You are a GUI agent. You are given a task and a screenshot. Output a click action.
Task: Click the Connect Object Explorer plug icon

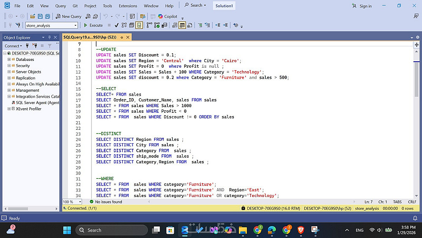[x=27, y=46]
